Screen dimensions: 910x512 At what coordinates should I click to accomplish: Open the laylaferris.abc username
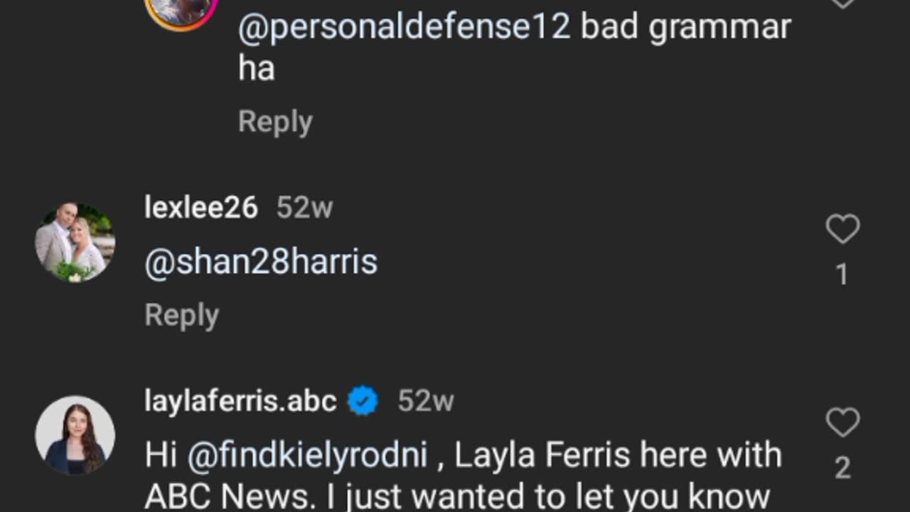[x=240, y=402]
